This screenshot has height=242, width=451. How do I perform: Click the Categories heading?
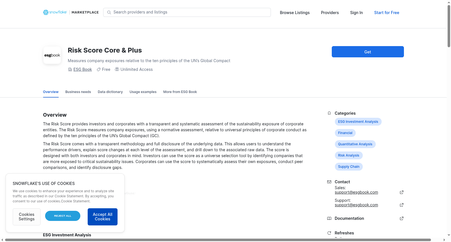(345, 113)
